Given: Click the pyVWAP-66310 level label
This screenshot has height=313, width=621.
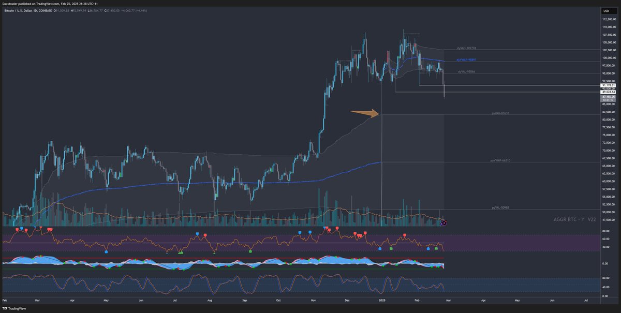Looking at the screenshot, I should 500,161.
